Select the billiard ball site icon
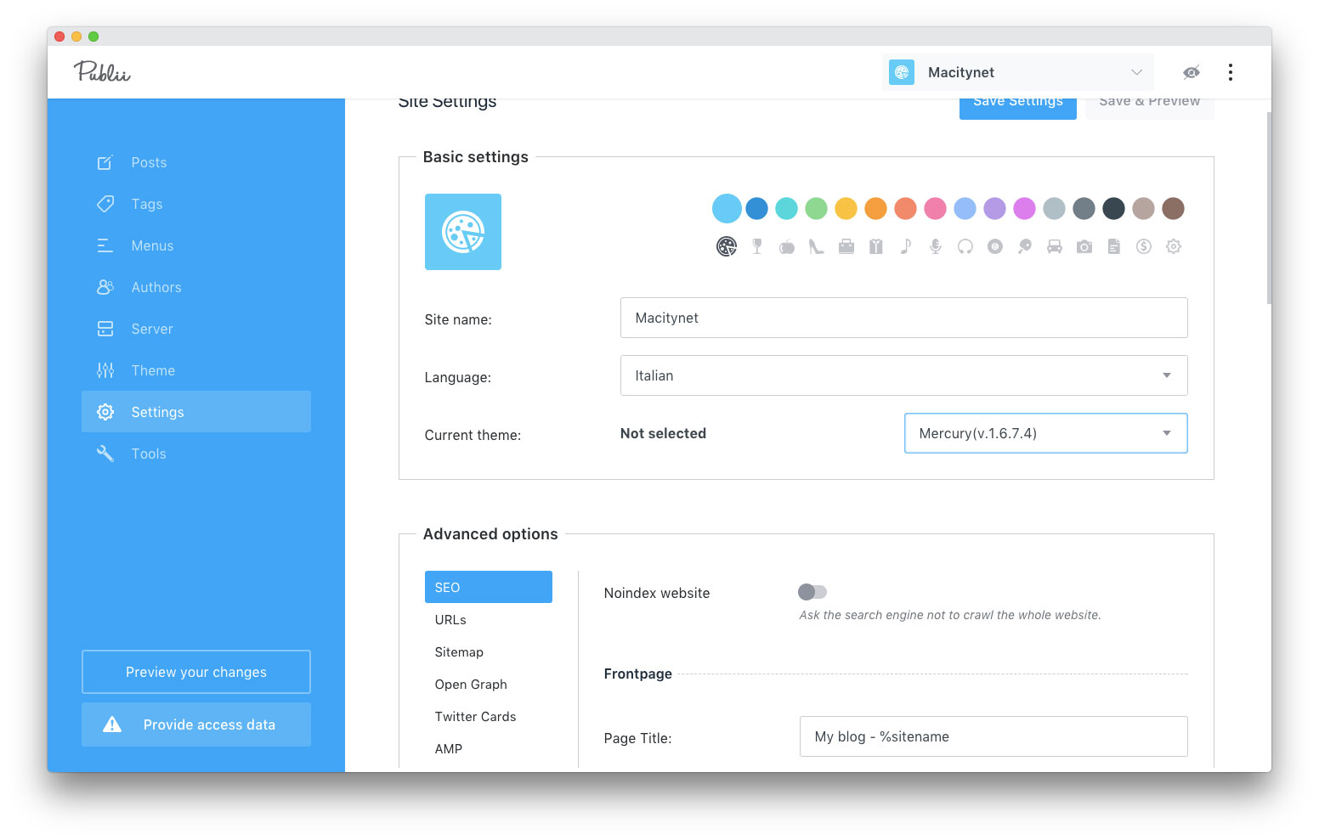 [x=995, y=246]
